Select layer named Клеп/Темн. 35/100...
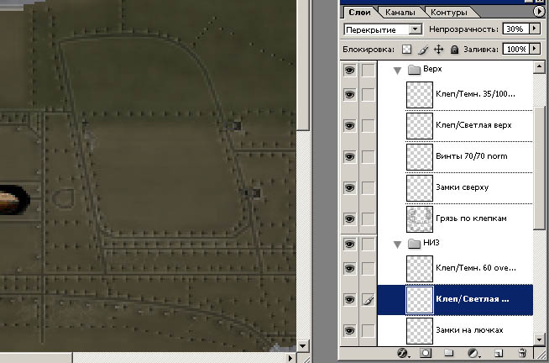The height and width of the screenshot is (363, 549). click(x=475, y=94)
